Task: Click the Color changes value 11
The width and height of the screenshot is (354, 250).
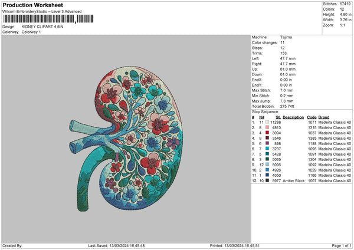Action: click(x=282, y=42)
